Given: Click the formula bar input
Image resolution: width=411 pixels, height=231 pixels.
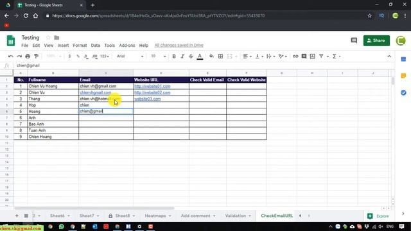Looking at the screenshot, I should [x=204, y=65].
